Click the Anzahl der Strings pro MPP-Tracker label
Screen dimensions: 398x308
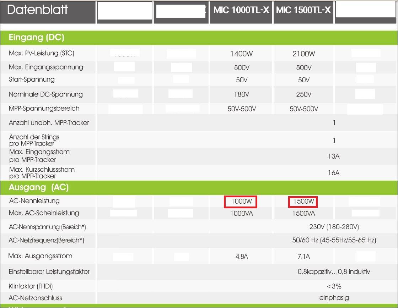[34, 140]
